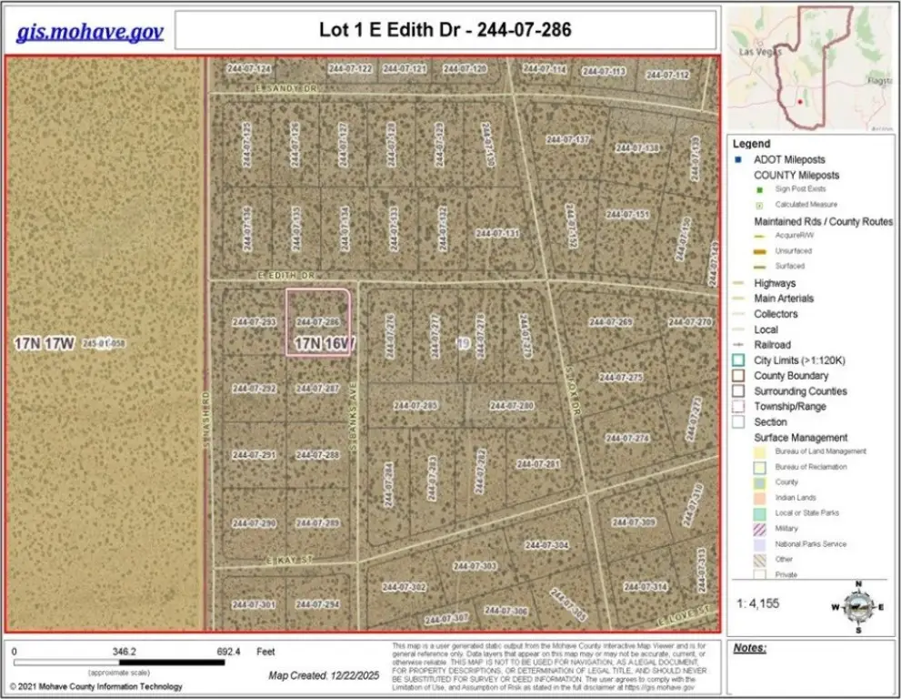Select the highlighted parcel 244-07-286
Viewport: 901px width, 699px height.
pos(317,322)
